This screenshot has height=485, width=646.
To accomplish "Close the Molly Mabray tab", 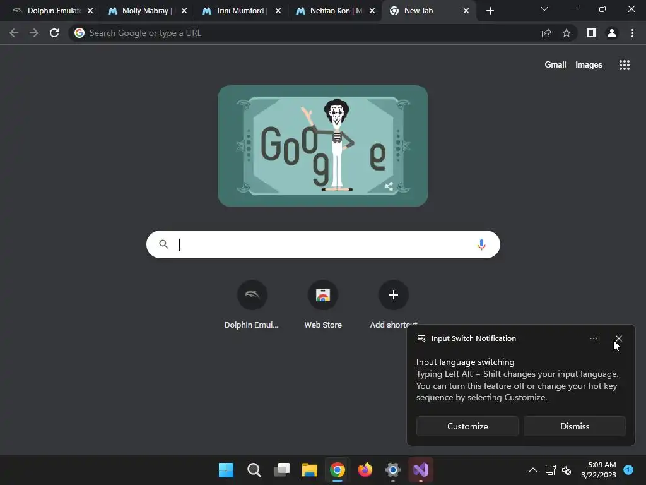I will click(184, 11).
